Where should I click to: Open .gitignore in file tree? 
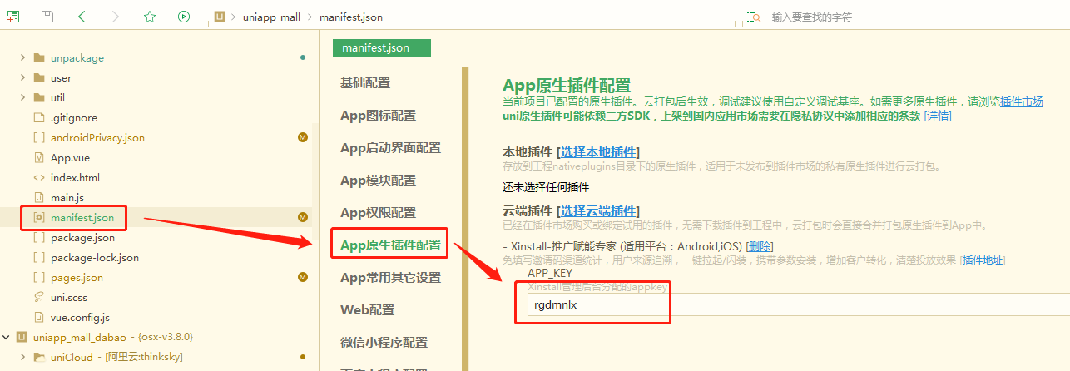pyautogui.click(x=74, y=118)
